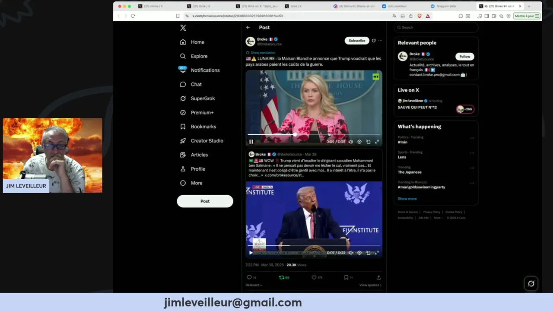Click the reply icon showing 14

(249, 277)
